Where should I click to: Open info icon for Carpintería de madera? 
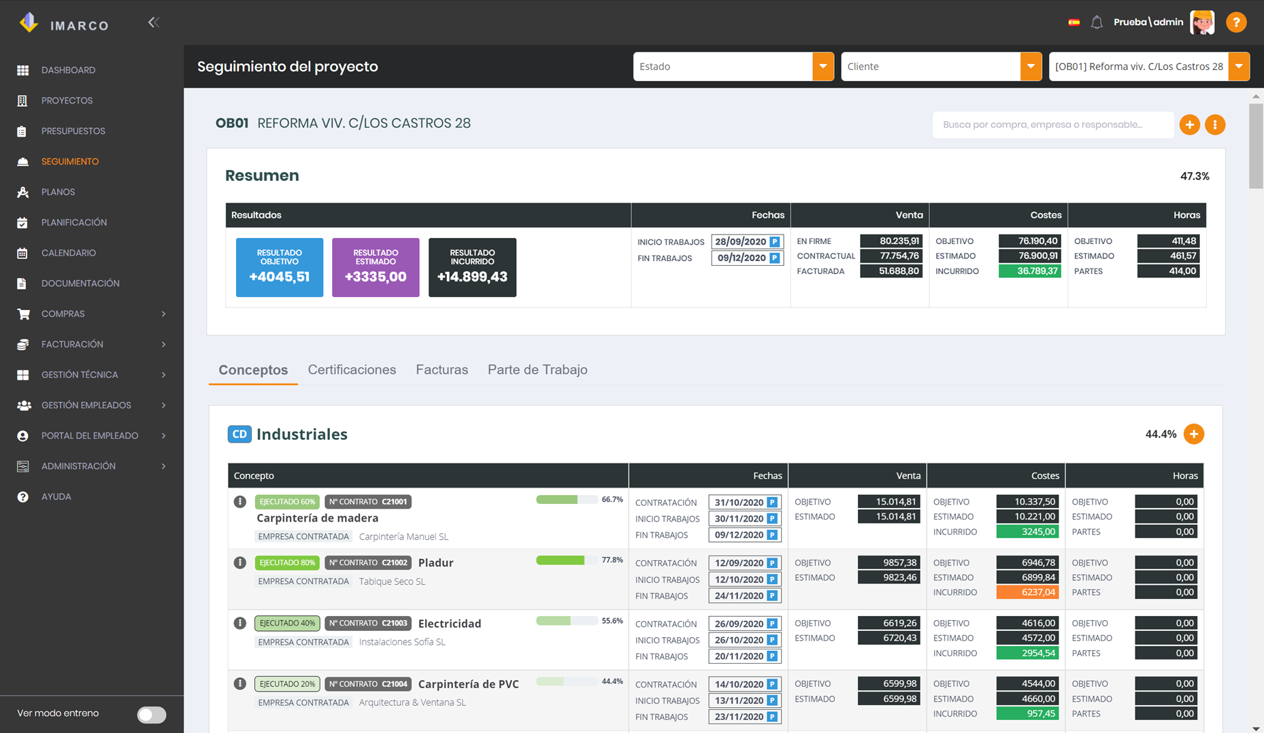[240, 502]
